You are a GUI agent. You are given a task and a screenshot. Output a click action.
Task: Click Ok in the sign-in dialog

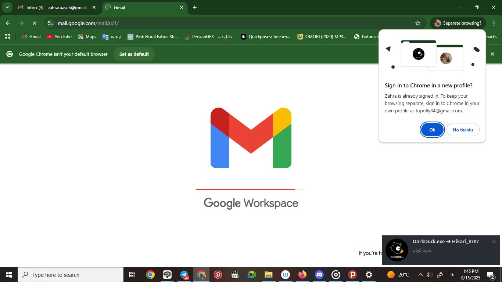point(432,130)
